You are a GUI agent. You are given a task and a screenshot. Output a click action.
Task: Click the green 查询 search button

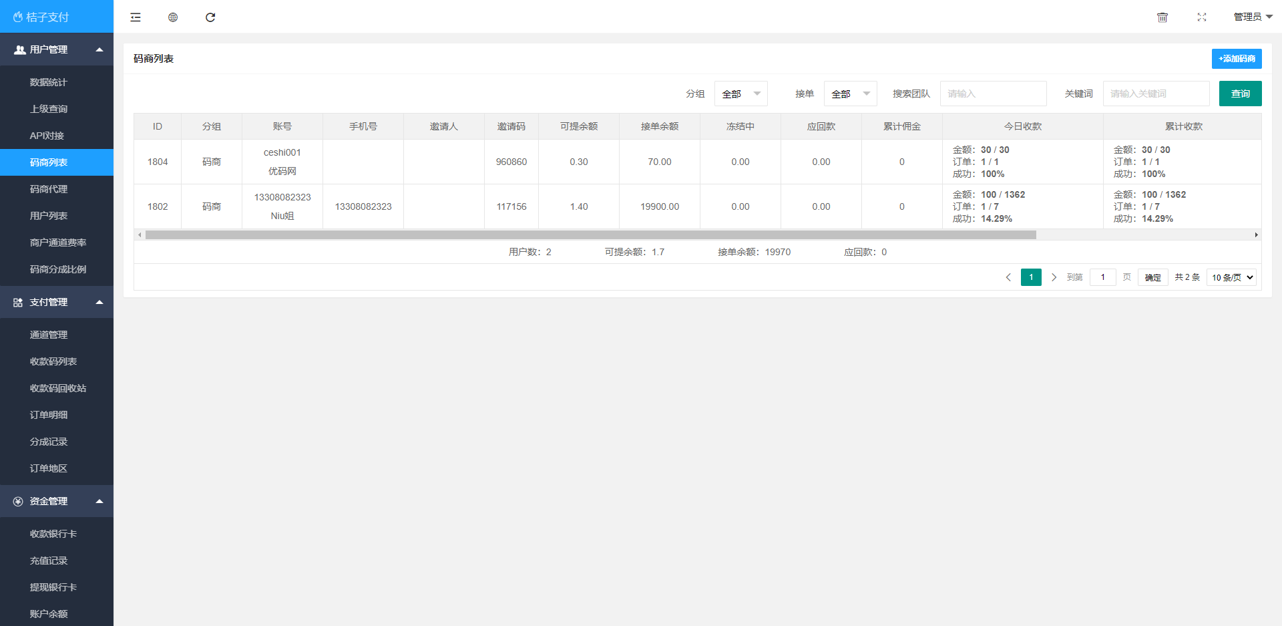(1240, 94)
